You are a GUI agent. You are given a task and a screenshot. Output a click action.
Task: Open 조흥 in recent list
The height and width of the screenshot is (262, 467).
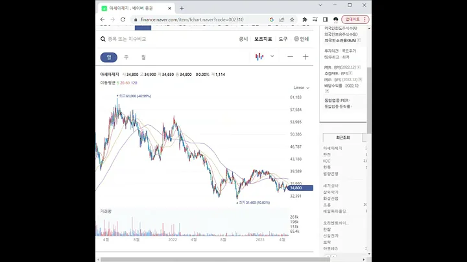click(x=327, y=205)
